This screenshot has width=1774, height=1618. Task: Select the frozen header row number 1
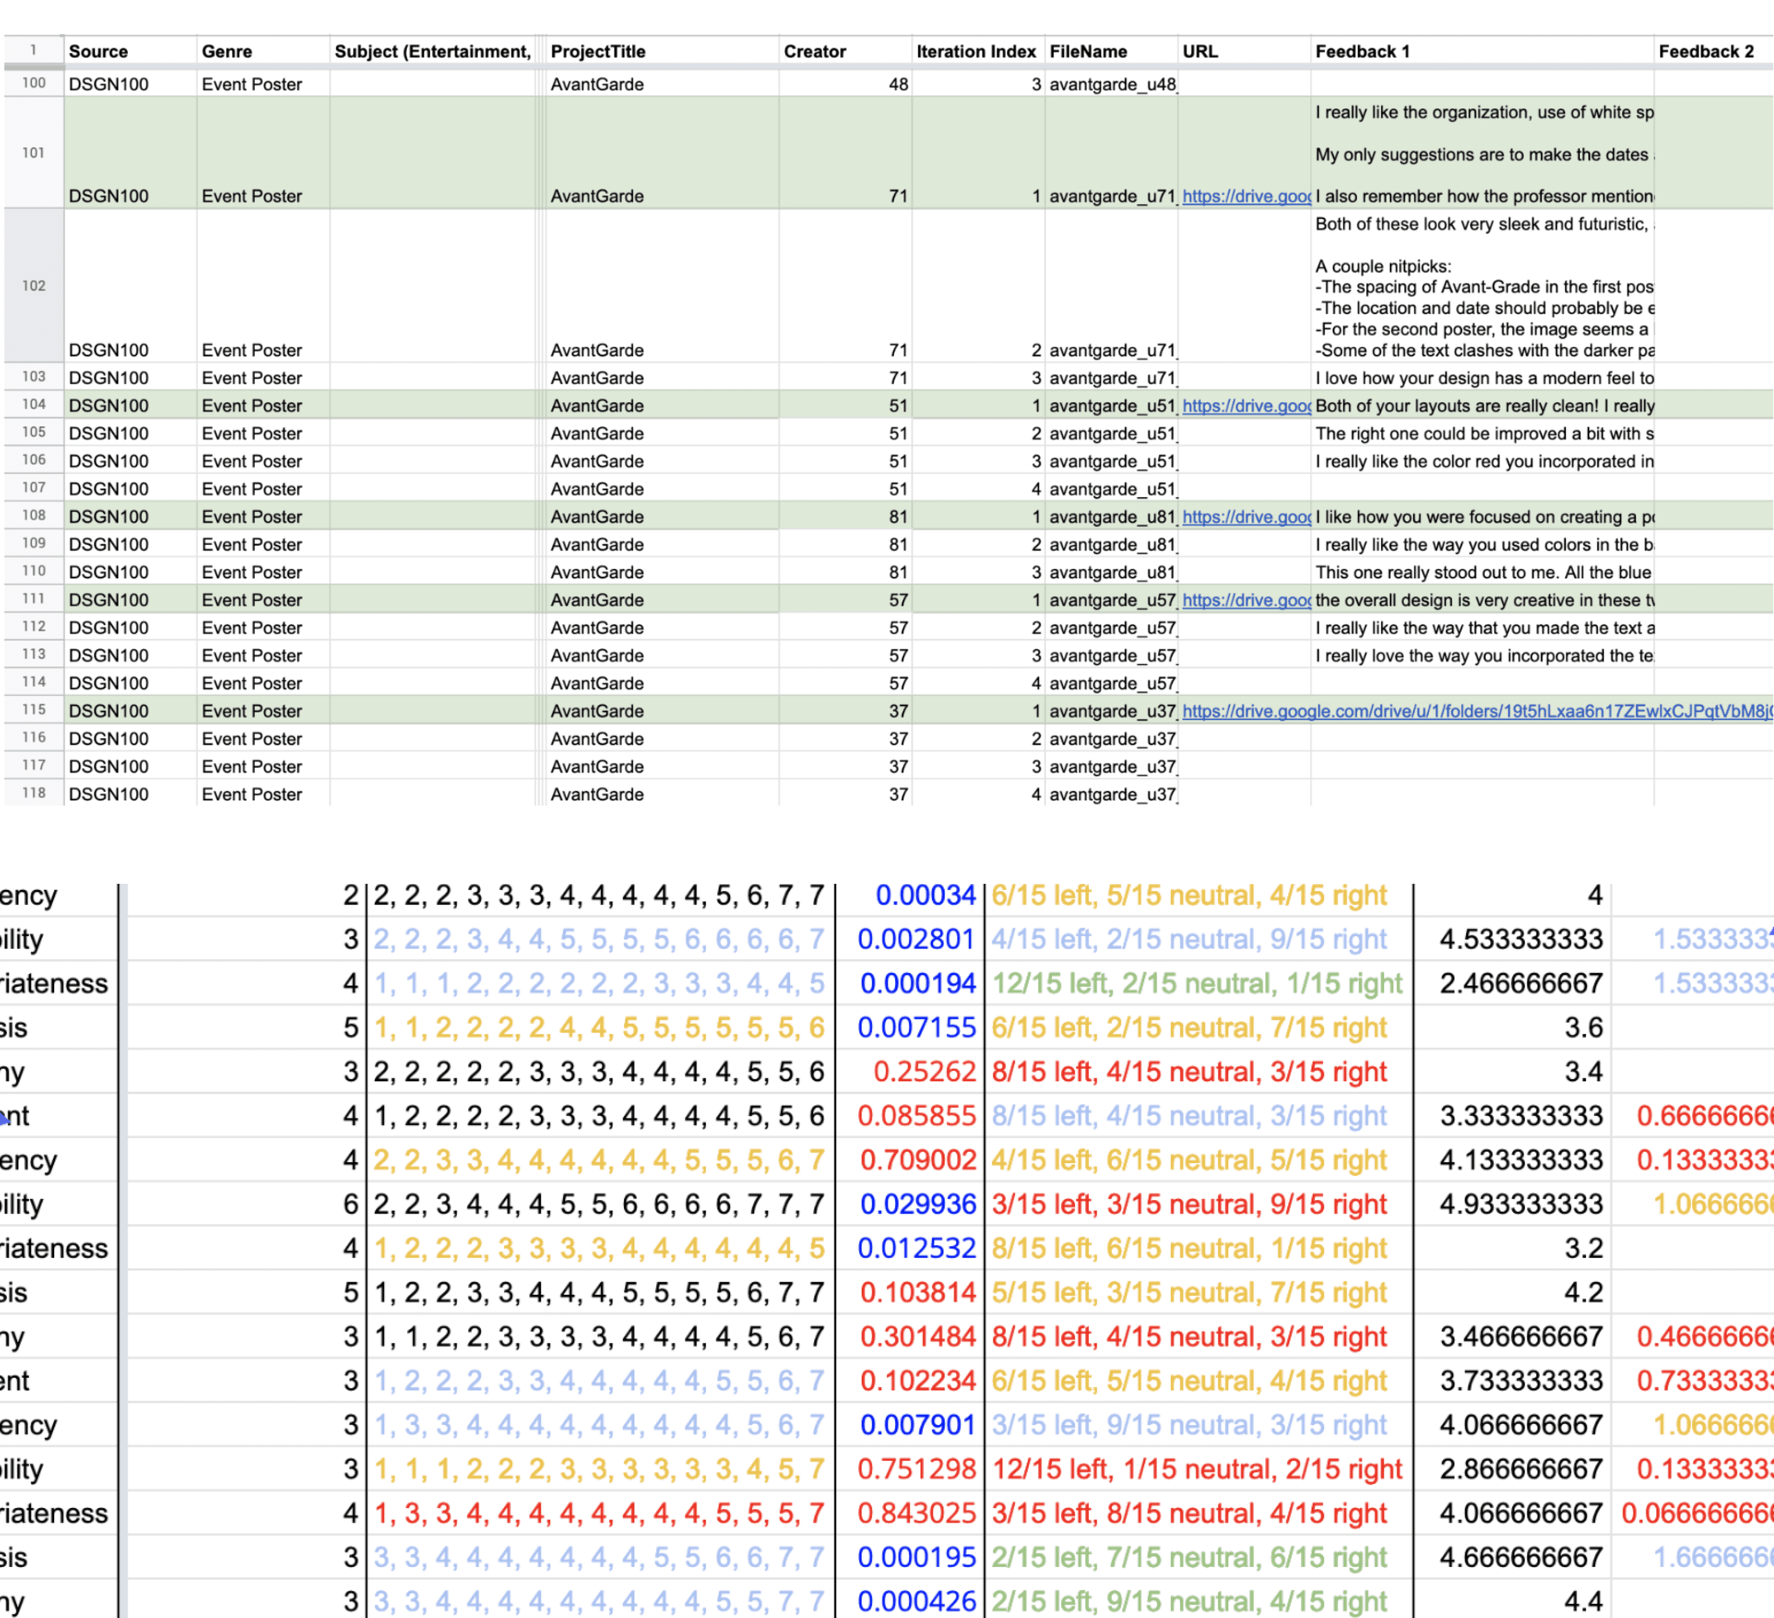(34, 50)
